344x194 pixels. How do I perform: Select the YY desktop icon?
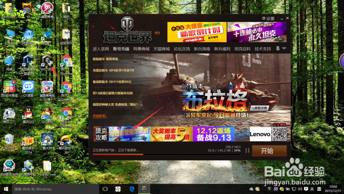click(x=28, y=10)
